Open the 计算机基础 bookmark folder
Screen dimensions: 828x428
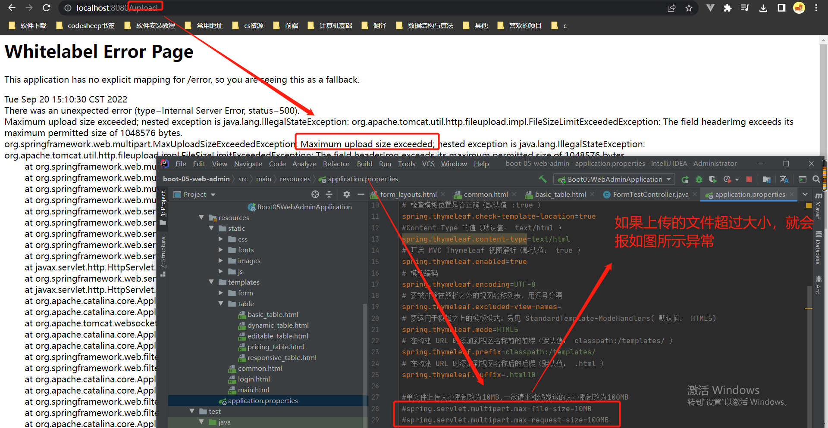(330, 26)
